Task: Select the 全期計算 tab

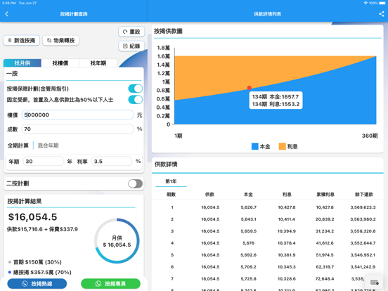Action: [18, 145]
